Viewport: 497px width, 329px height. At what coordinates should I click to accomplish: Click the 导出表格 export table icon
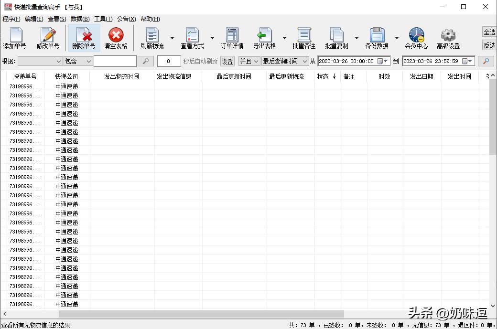click(265, 37)
